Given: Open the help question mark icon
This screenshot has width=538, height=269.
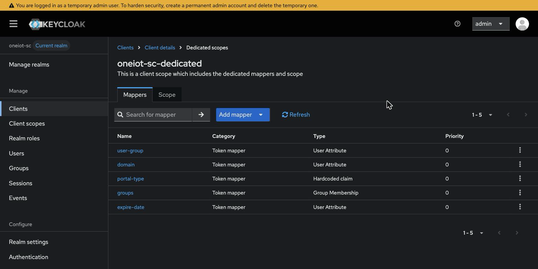Looking at the screenshot, I should [457, 24].
